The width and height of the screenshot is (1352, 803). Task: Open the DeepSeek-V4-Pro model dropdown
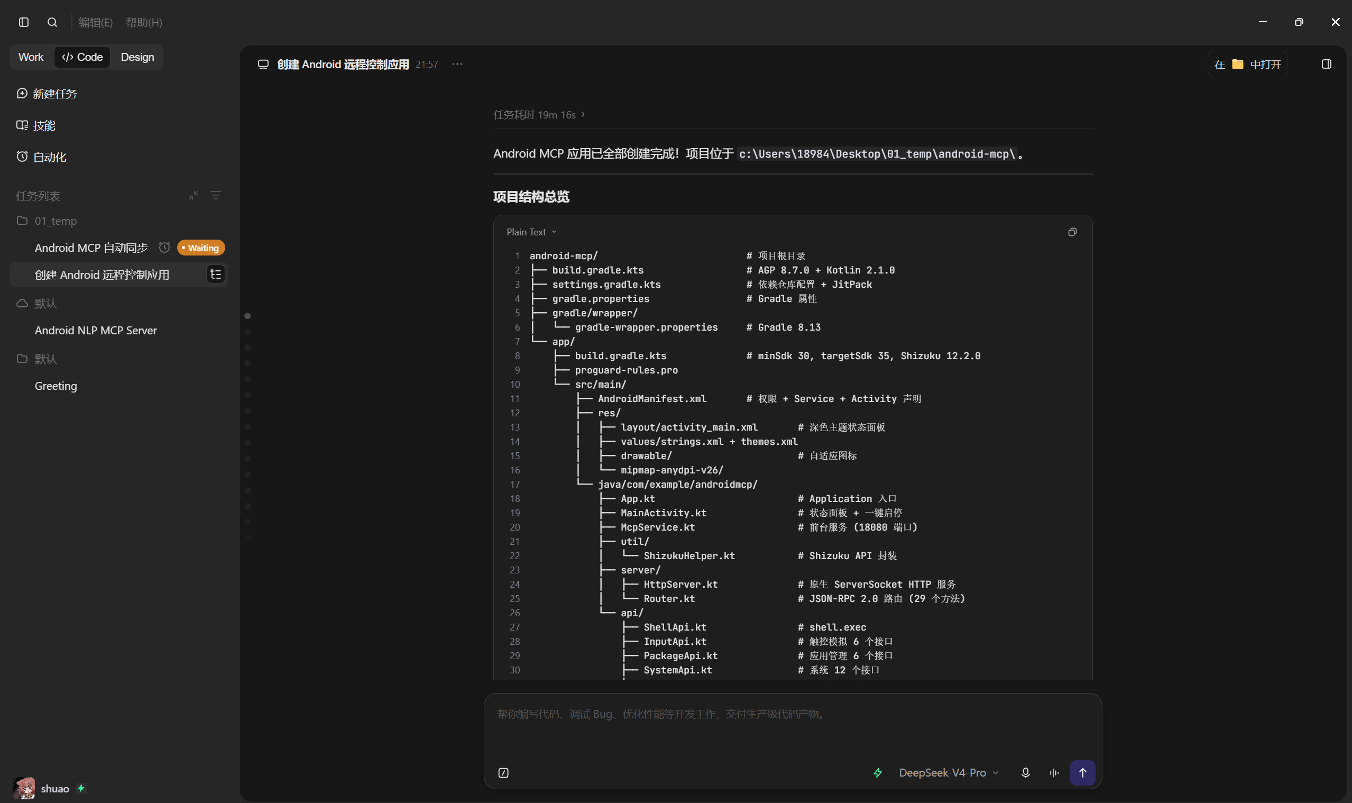pyautogui.click(x=949, y=773)
